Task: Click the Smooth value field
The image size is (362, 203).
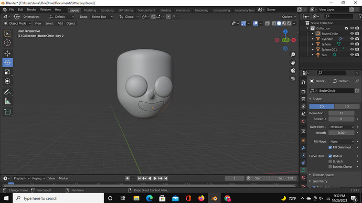Action: point(341,133)
